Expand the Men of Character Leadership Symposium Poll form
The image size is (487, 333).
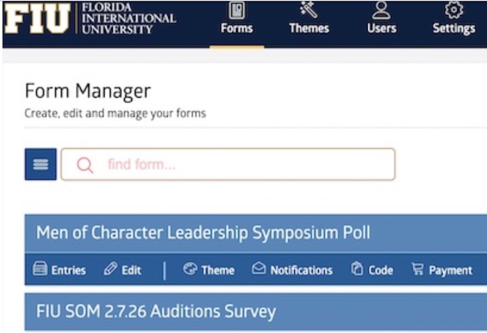(203, 233)
